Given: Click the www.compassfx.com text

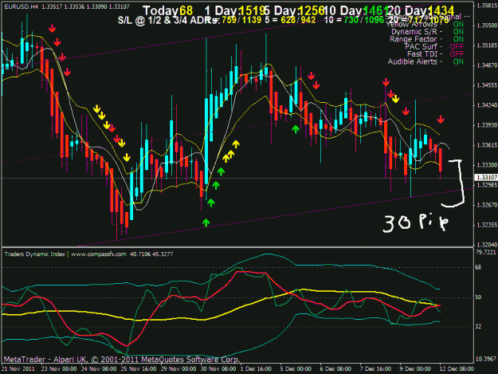Looking at the screenshot, I should pos(99,254).
